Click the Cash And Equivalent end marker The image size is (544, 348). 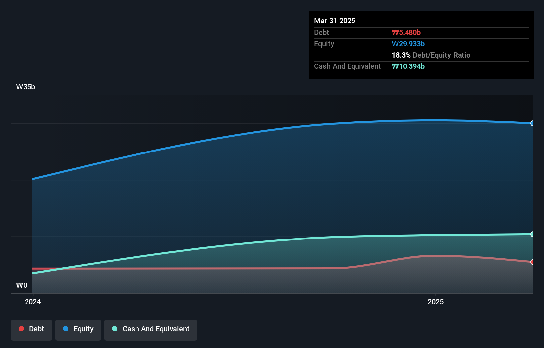pyautogui.click(x=533, y=234)
